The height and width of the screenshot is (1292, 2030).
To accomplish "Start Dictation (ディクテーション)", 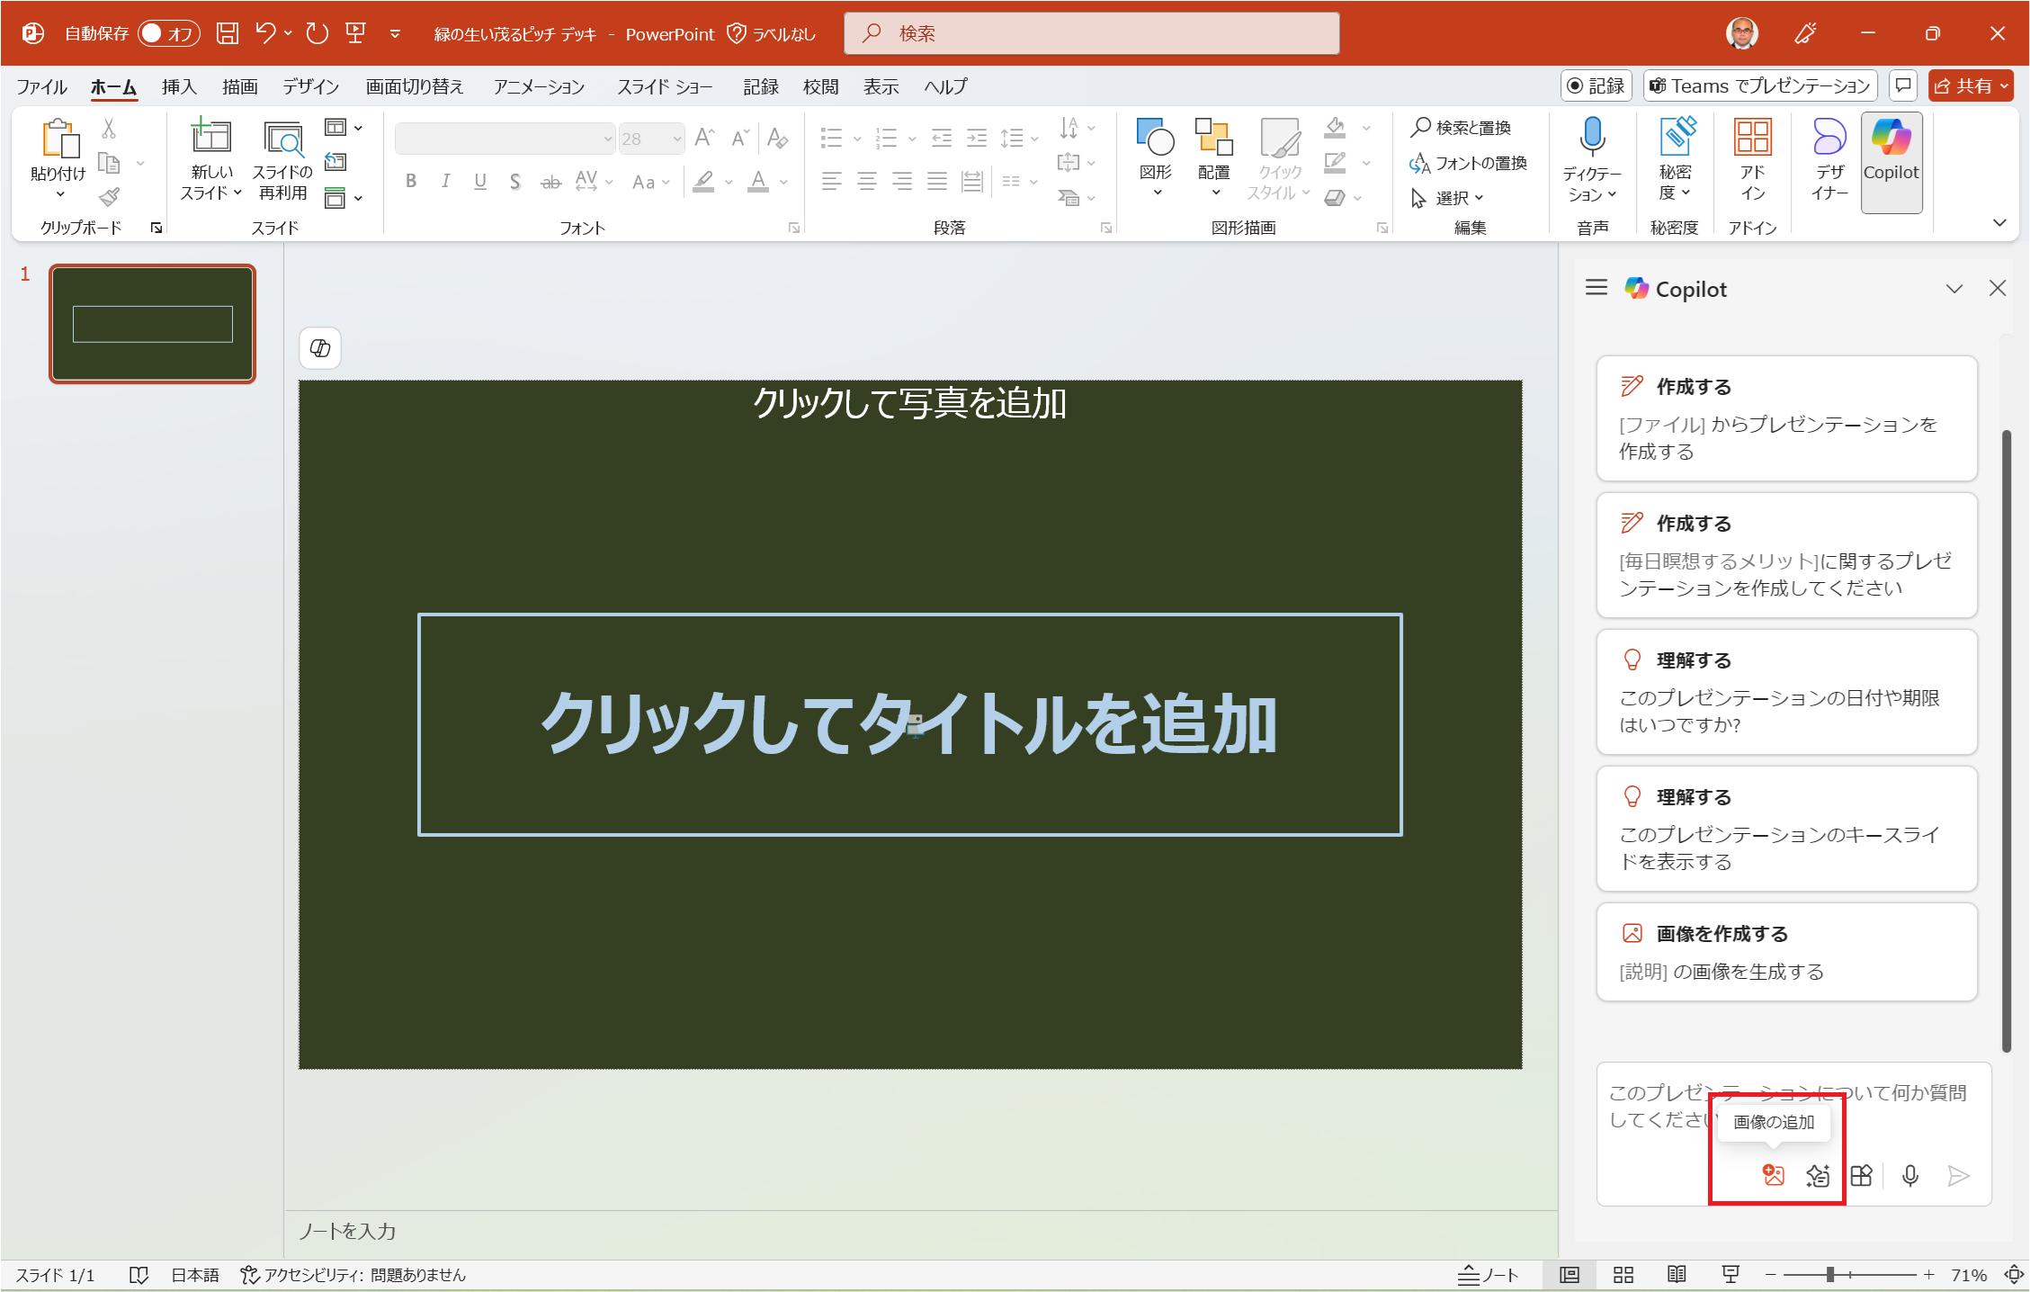I will click(1592, 160).
